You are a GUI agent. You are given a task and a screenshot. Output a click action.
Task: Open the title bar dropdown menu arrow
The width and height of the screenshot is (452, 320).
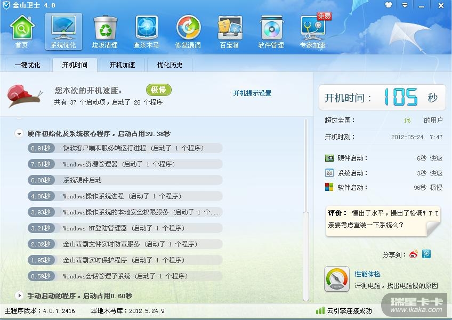405,5
